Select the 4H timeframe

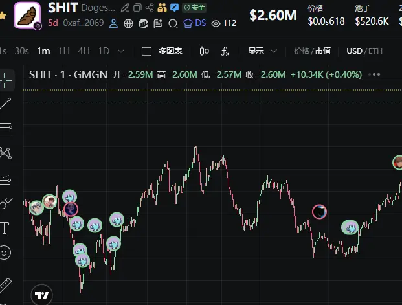click(x=84, y=51)
